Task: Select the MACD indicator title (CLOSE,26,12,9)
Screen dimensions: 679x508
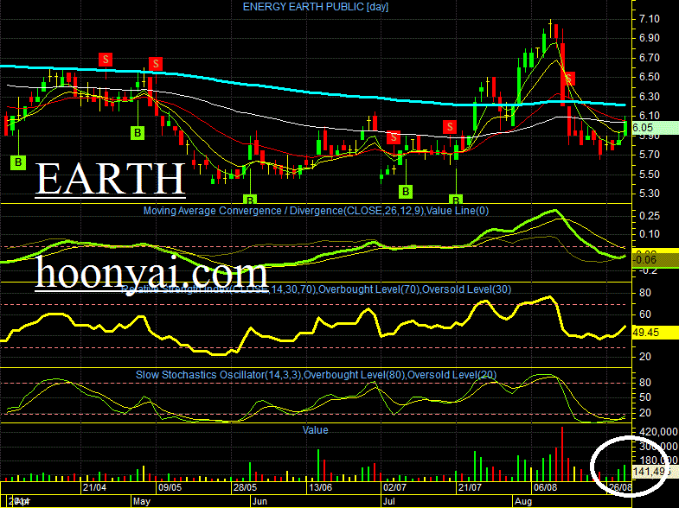Action: pos(316,211)
